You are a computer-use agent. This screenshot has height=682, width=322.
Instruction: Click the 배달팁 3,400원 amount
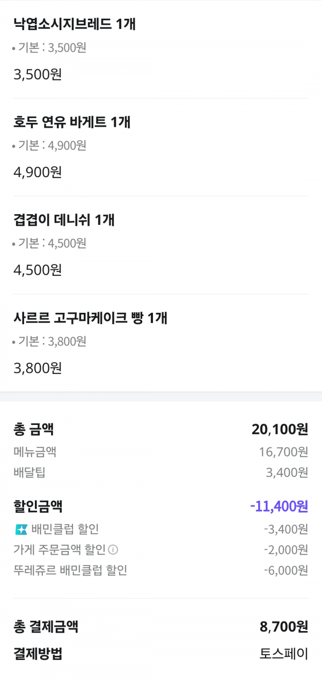[287, 473]
